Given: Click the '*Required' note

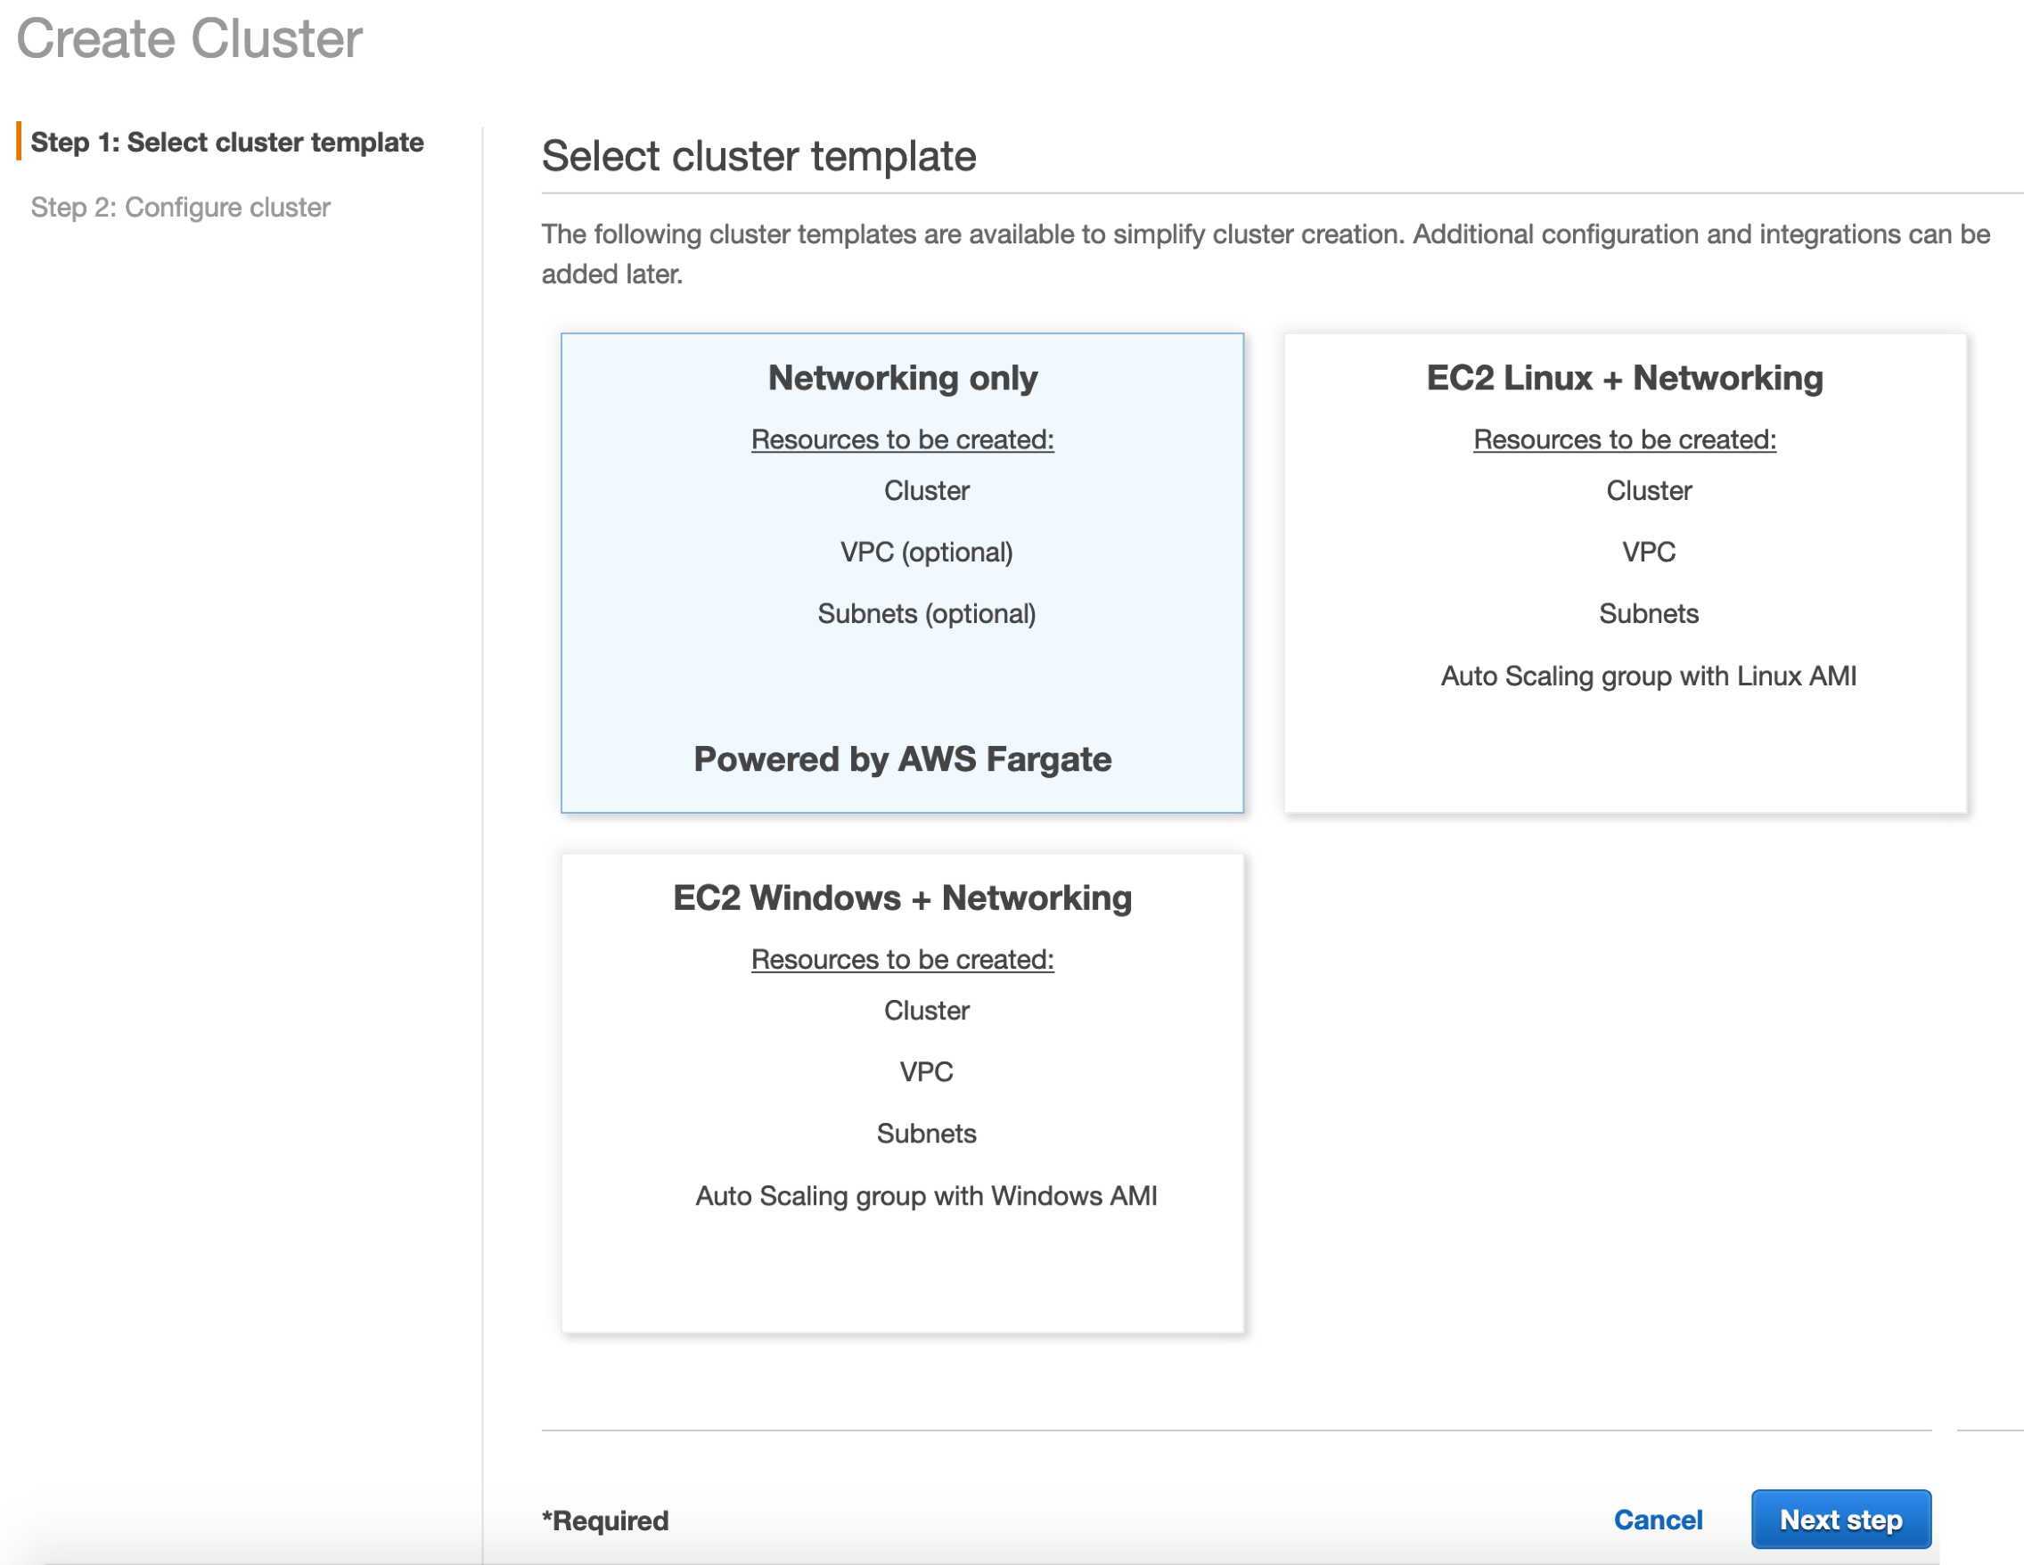Looking at the screenshot, I should [605, 1520].
